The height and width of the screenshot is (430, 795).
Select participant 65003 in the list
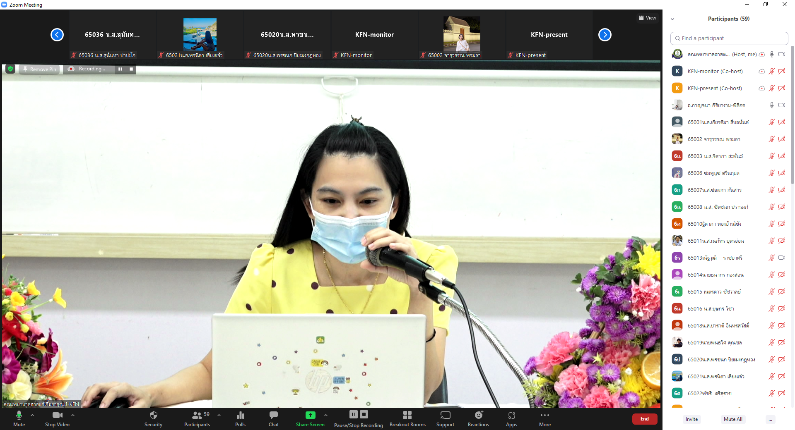(729, 156)
